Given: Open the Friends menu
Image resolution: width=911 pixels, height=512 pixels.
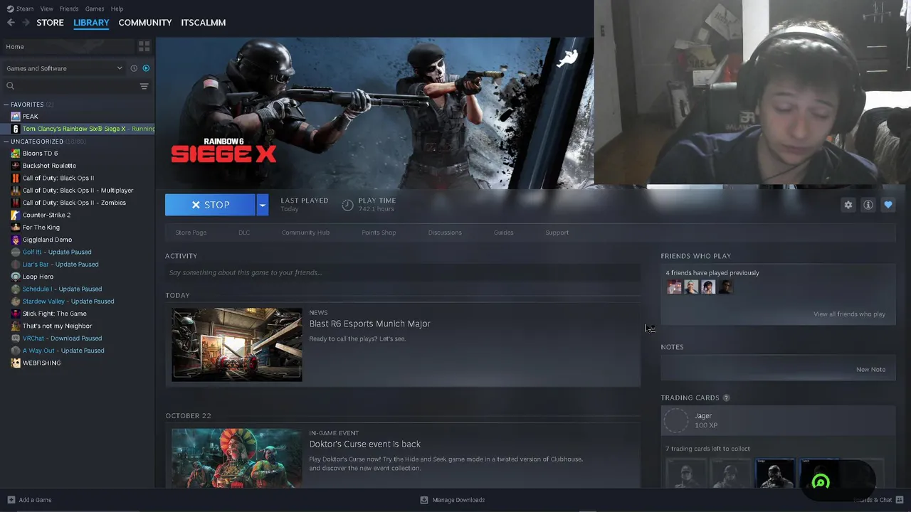Looking at the screenshot, I should point(69,9).
